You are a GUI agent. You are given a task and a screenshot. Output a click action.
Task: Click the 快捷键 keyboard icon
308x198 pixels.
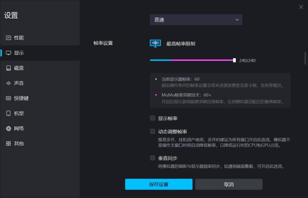click(9, 98)
